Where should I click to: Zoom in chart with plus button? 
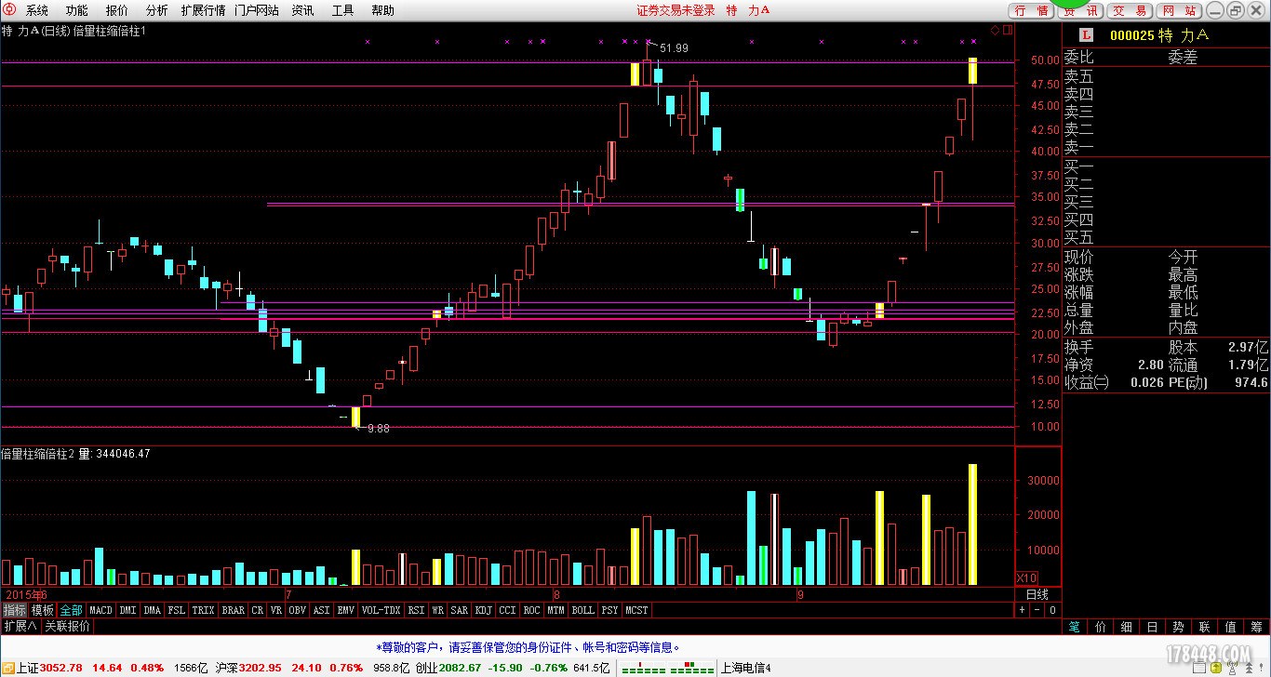1022,610
